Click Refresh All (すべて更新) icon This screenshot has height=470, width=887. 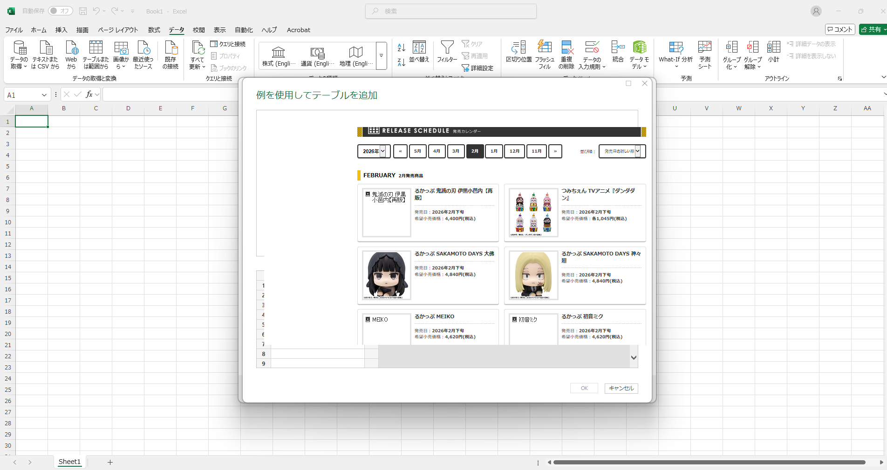[198, 55]
